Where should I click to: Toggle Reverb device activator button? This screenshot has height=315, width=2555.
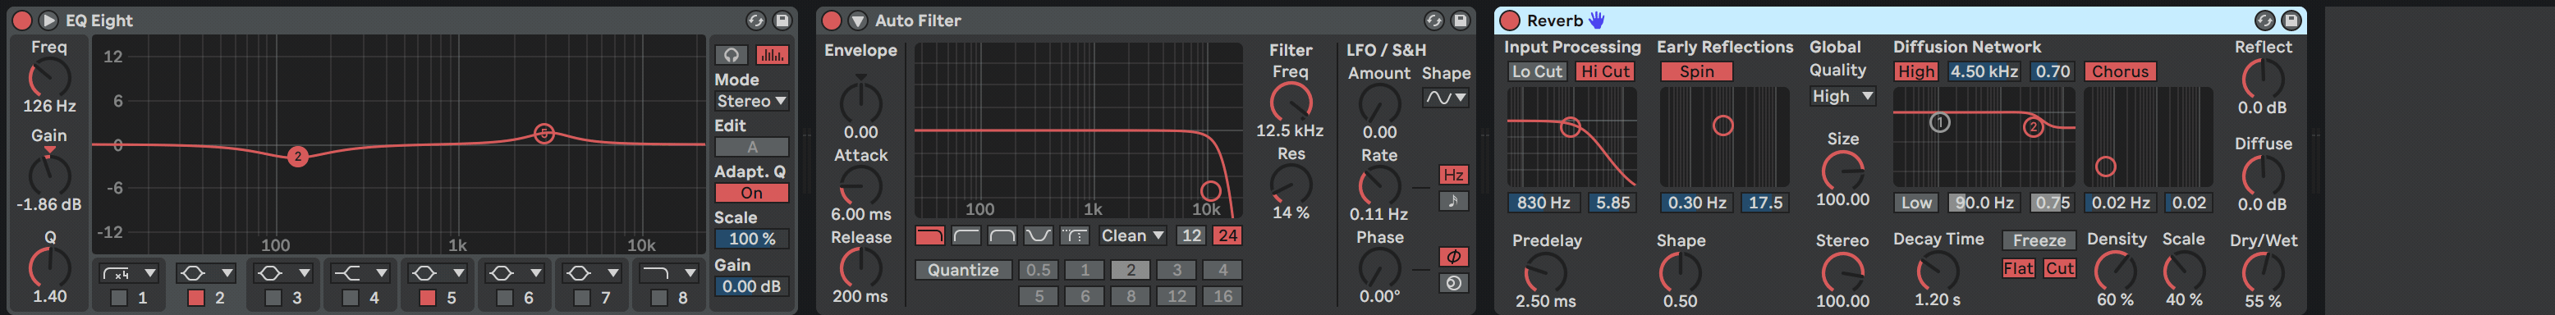click(x=1510, y=20)
